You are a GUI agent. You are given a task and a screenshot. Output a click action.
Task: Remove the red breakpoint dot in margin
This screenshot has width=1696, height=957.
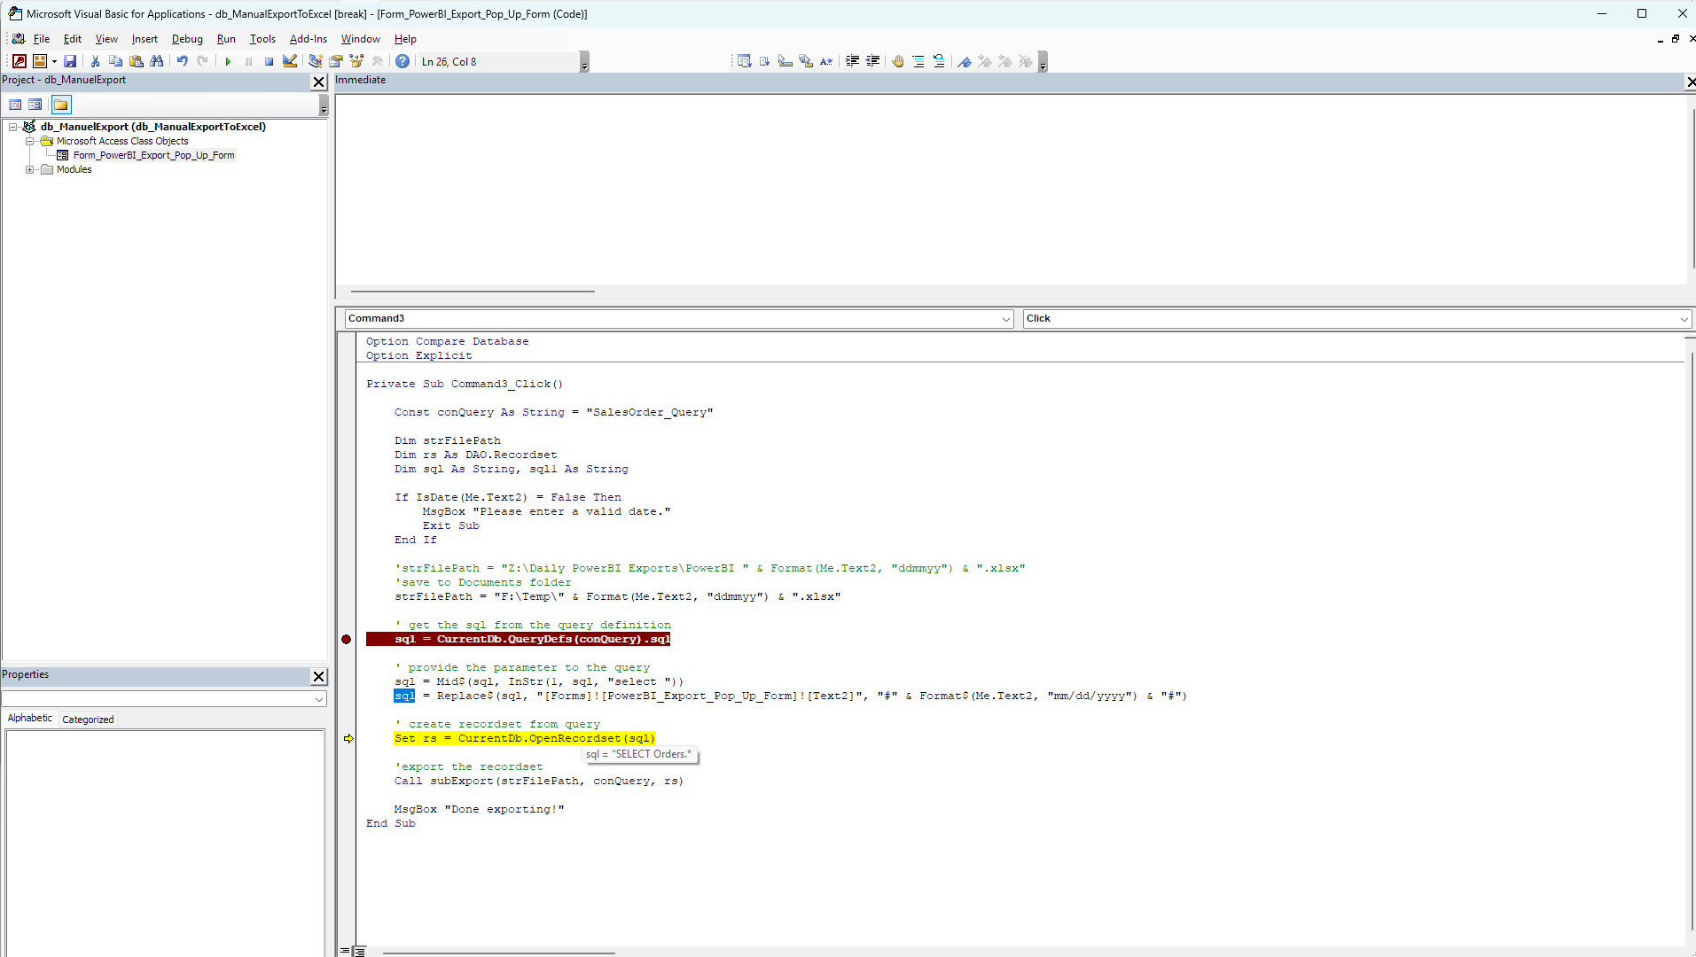coord(347,639)
